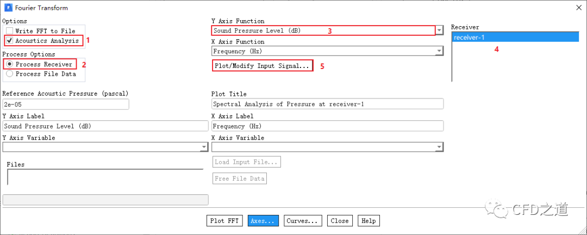Select Process File Data radio option

9,74
